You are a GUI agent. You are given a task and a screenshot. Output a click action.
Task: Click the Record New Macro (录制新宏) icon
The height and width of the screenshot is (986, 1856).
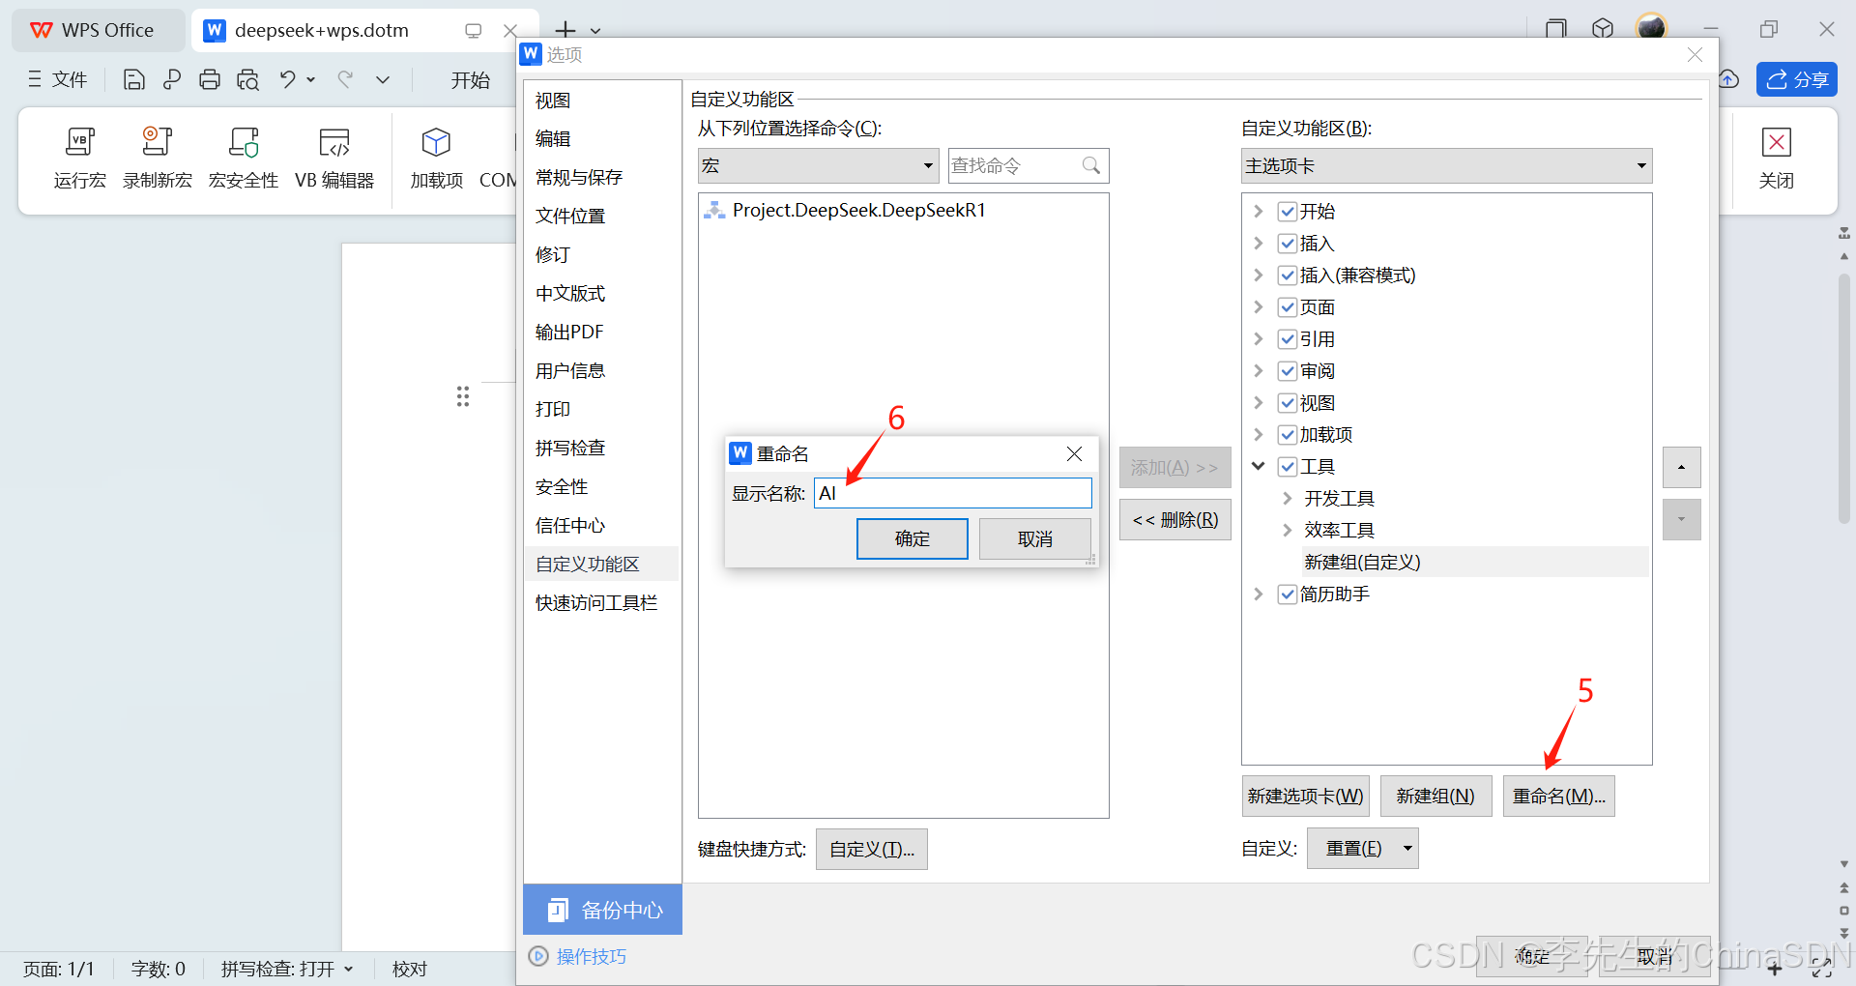pyautogui.click(x=157, y=142)
